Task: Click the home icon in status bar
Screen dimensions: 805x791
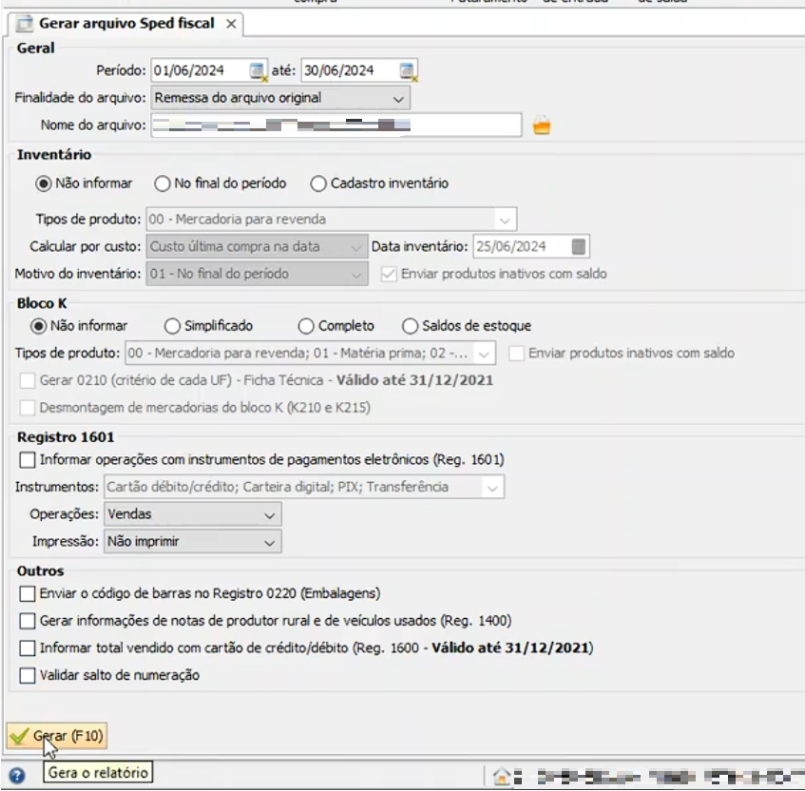Action: tap(502, 774)
